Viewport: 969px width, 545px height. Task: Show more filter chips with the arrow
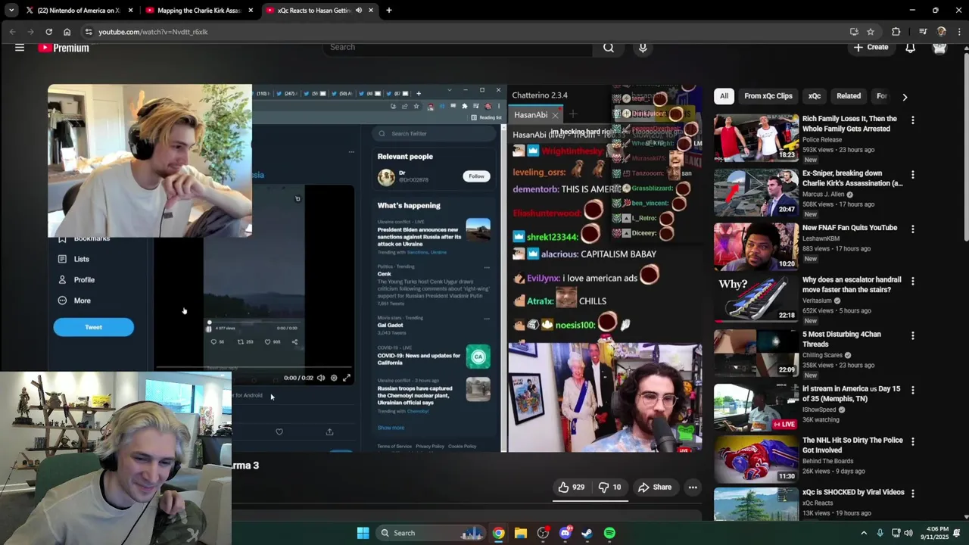tap(905, 97)
